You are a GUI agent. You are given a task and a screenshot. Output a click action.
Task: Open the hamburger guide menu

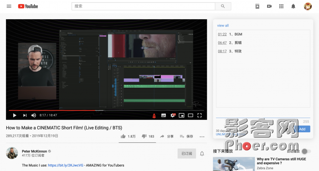[9, 6]
